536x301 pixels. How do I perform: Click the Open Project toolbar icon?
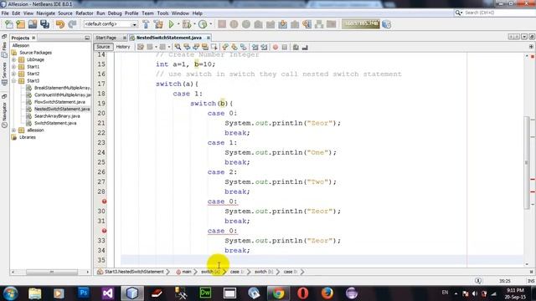(33, 24)
